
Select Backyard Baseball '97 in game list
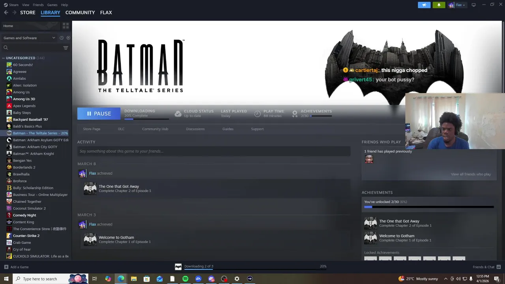30,120
